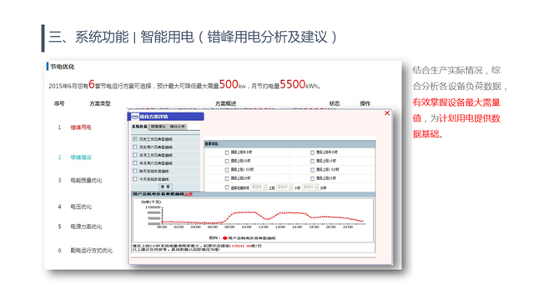The image size is (534, 300).
Task: Check 推后上班1.5小时 checkbox
Action: pos(312,169)
